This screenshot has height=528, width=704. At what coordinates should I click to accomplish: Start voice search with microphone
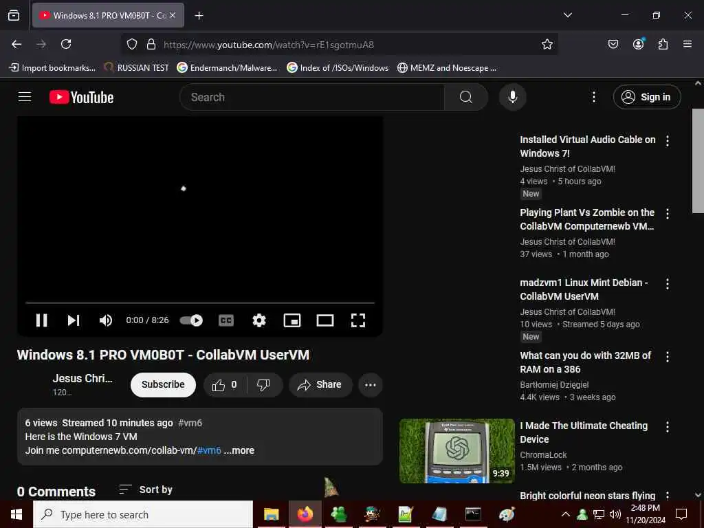pos(512,97)
